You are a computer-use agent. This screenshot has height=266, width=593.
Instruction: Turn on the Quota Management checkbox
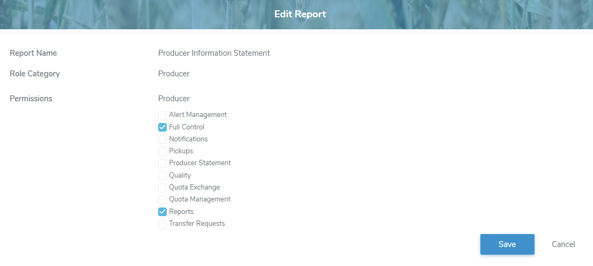coord(162,199)
